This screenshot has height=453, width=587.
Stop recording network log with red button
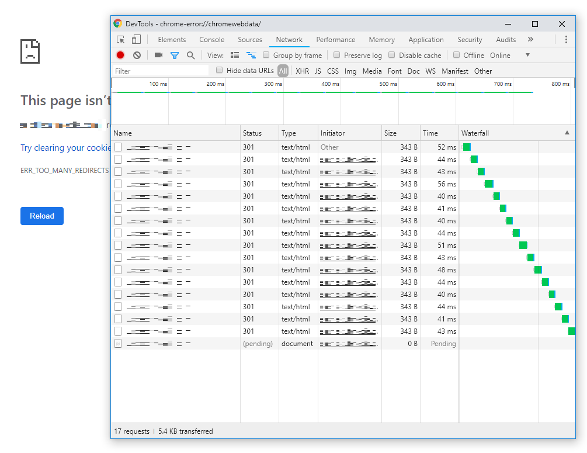120,55
